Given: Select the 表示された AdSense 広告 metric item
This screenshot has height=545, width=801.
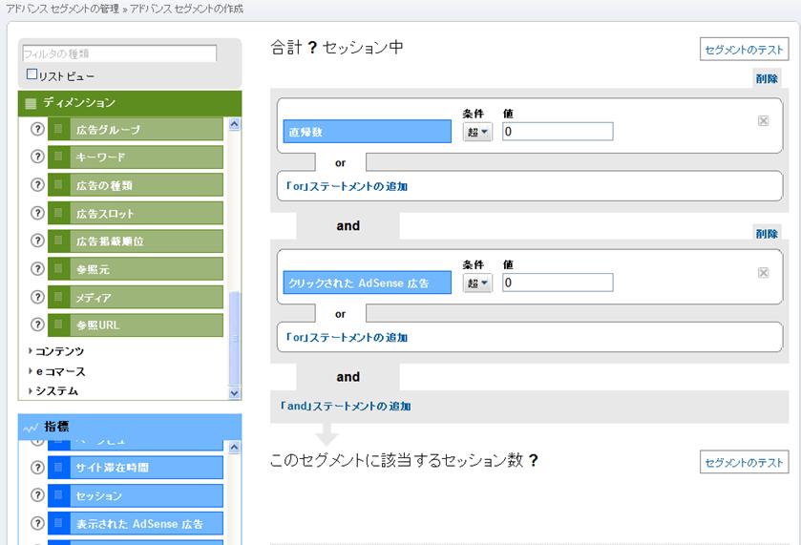Looking at the screenshot, I should coord(136,524).
